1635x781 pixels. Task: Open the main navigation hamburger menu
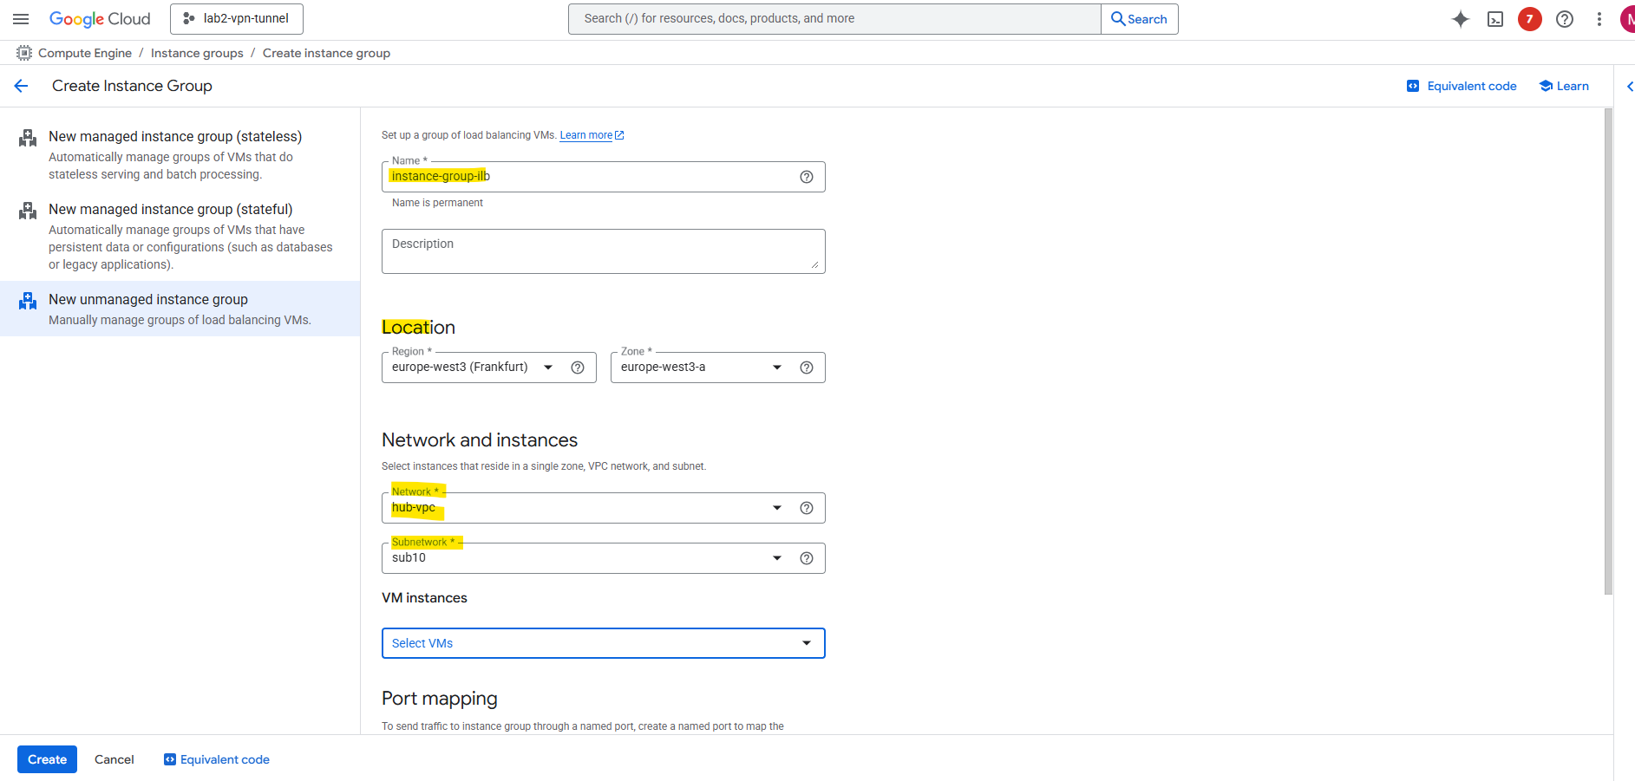pos(22,19)
